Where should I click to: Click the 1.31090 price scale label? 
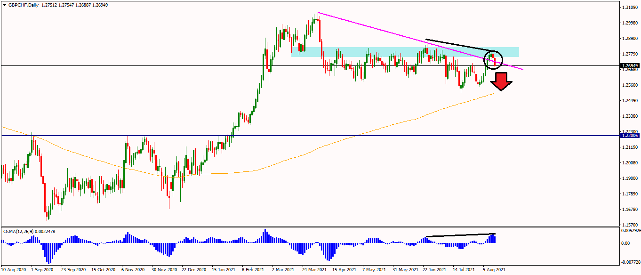630,8
